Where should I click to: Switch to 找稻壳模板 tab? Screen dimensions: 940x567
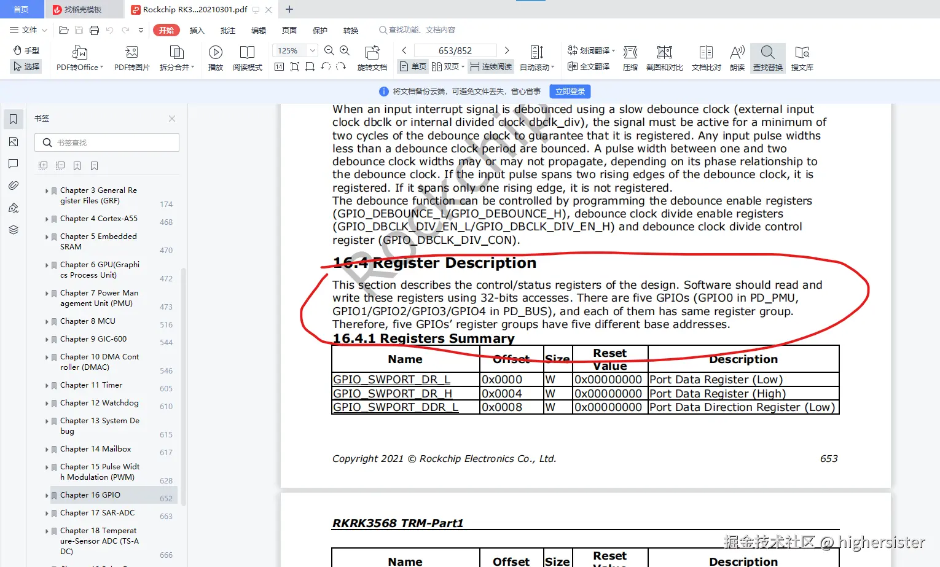tap(83, 9)
